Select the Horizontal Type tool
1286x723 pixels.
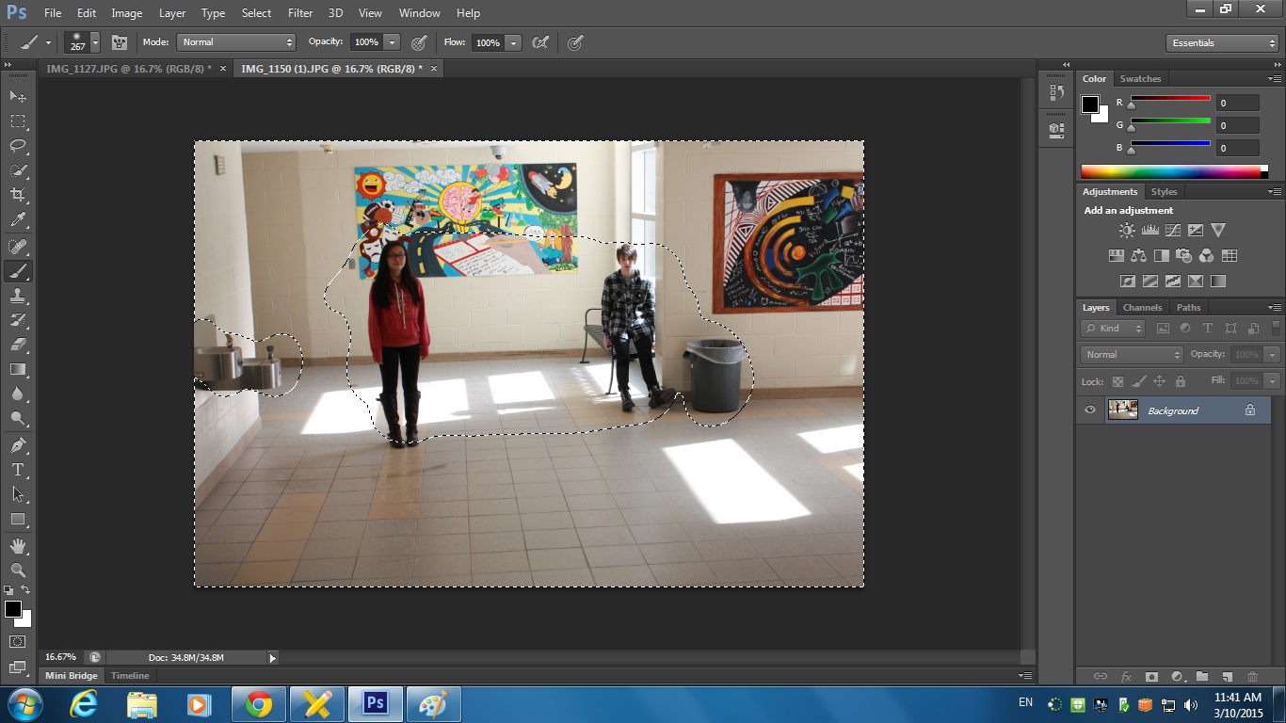tap(18, 469)
